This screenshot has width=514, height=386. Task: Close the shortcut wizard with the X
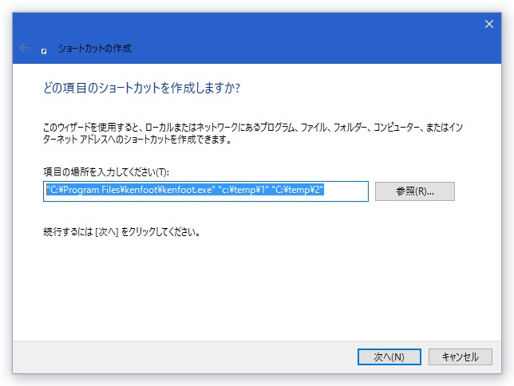point(489,24)
